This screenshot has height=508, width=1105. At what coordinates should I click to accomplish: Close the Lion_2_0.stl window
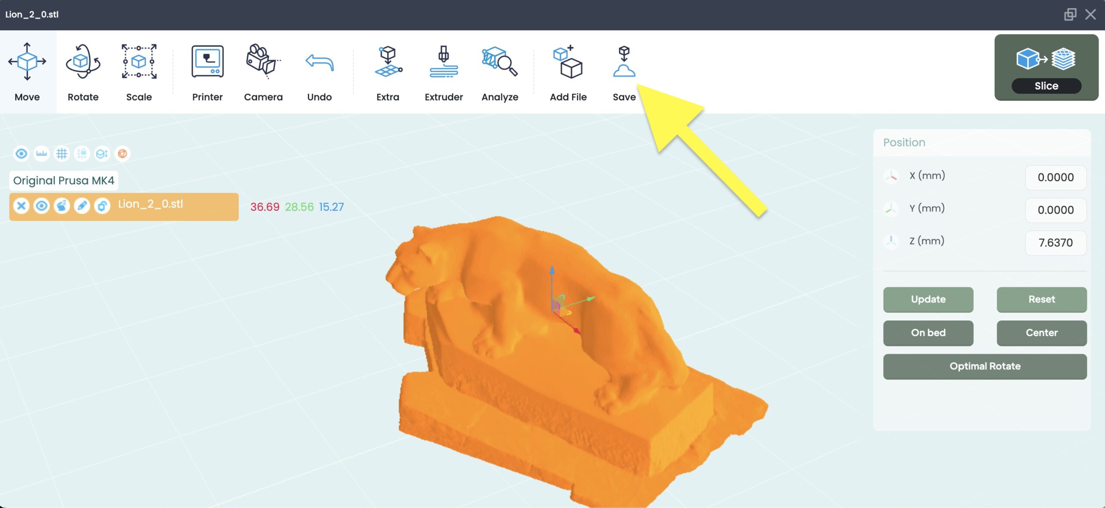(x=1090, y=14)
